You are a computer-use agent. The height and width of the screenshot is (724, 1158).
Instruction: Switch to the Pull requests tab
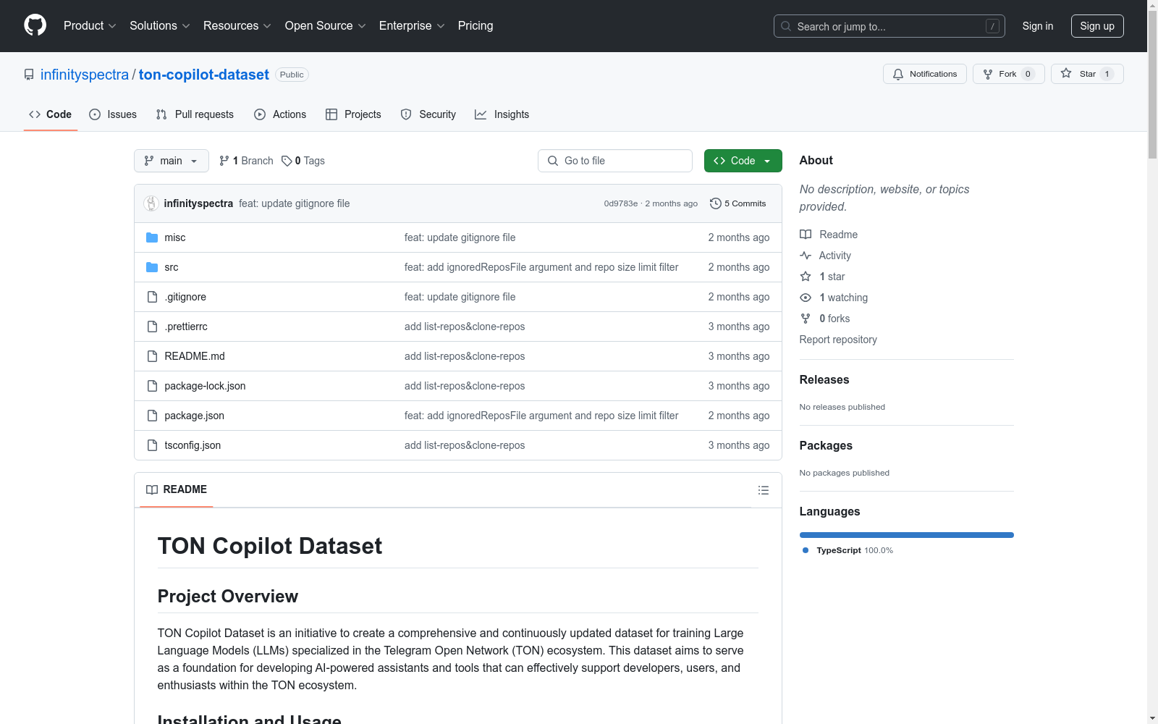point(195,114)
